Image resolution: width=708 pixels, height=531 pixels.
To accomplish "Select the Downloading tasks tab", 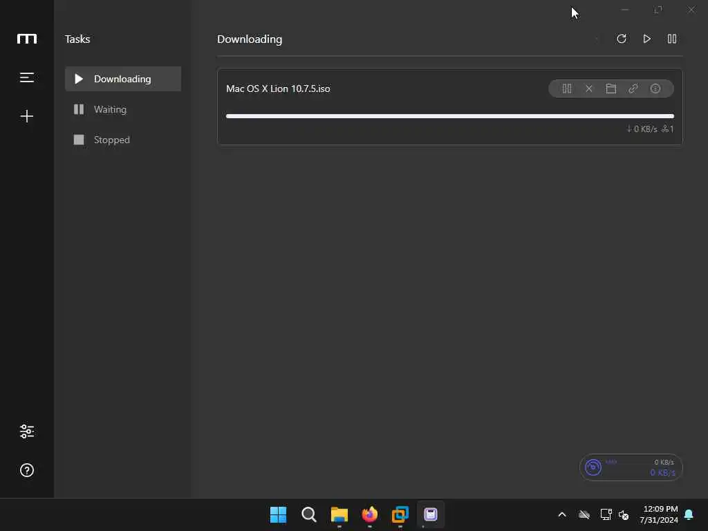I will click(123, 79).
